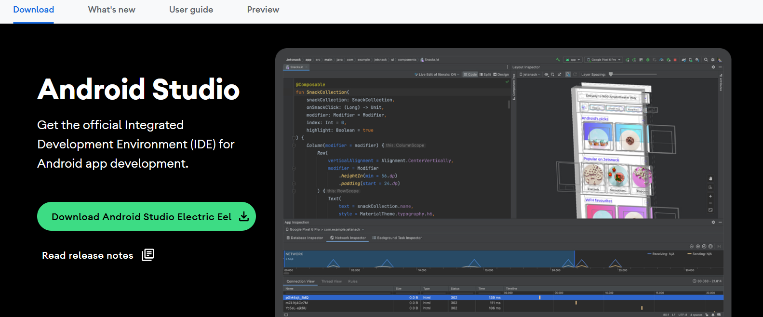Open the Device Manager icon
The height and width of the screenshot is (317, 763).
pyautogui.click(x=691, y=60)
